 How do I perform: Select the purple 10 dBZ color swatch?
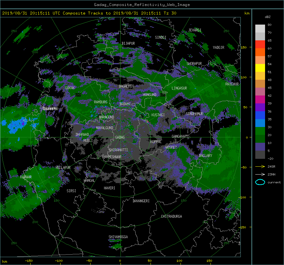point(260,147)
